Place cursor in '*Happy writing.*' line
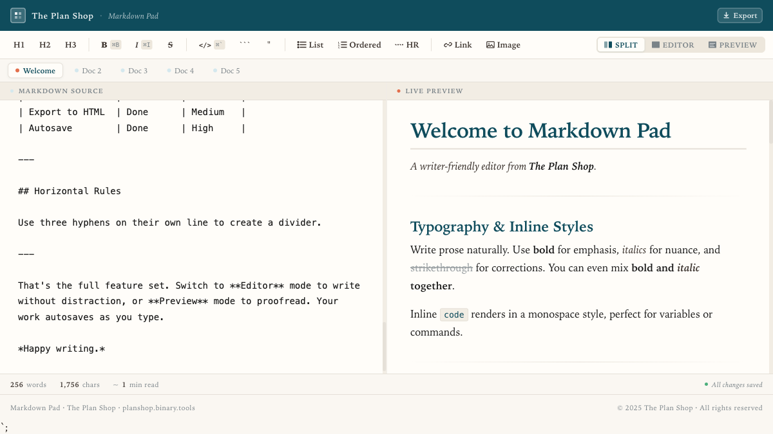 point(61,348)
